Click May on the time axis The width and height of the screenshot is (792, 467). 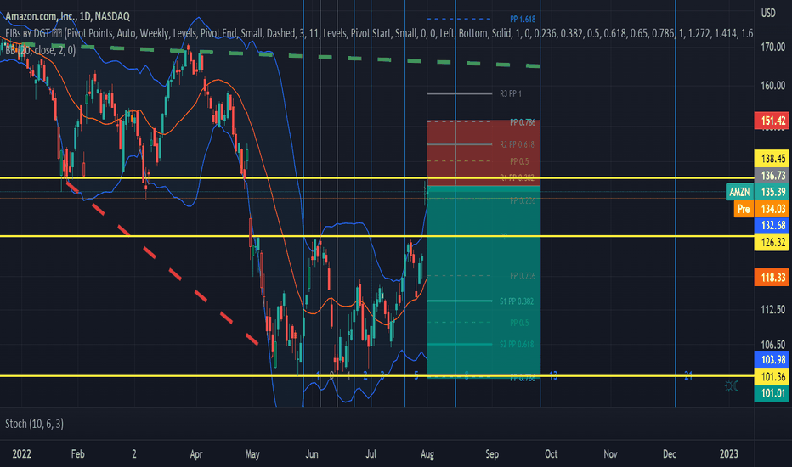click(x=252, y=454)
